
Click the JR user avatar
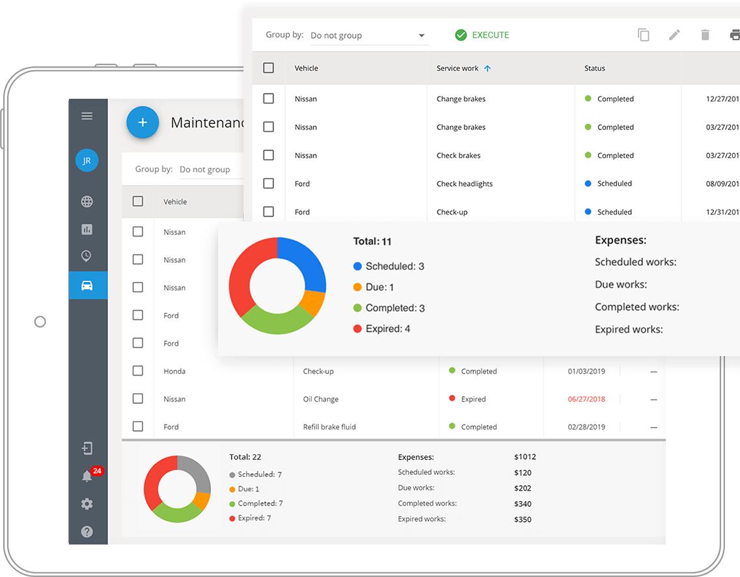(87, 160)
